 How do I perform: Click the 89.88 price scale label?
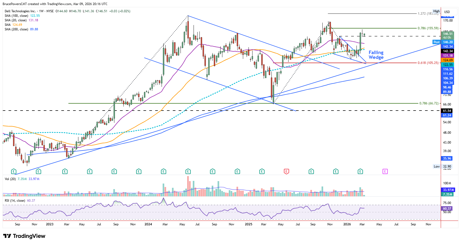(447, 92)
